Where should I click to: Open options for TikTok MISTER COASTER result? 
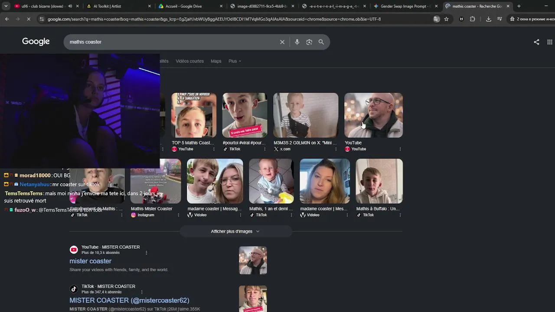pos(142,292)
